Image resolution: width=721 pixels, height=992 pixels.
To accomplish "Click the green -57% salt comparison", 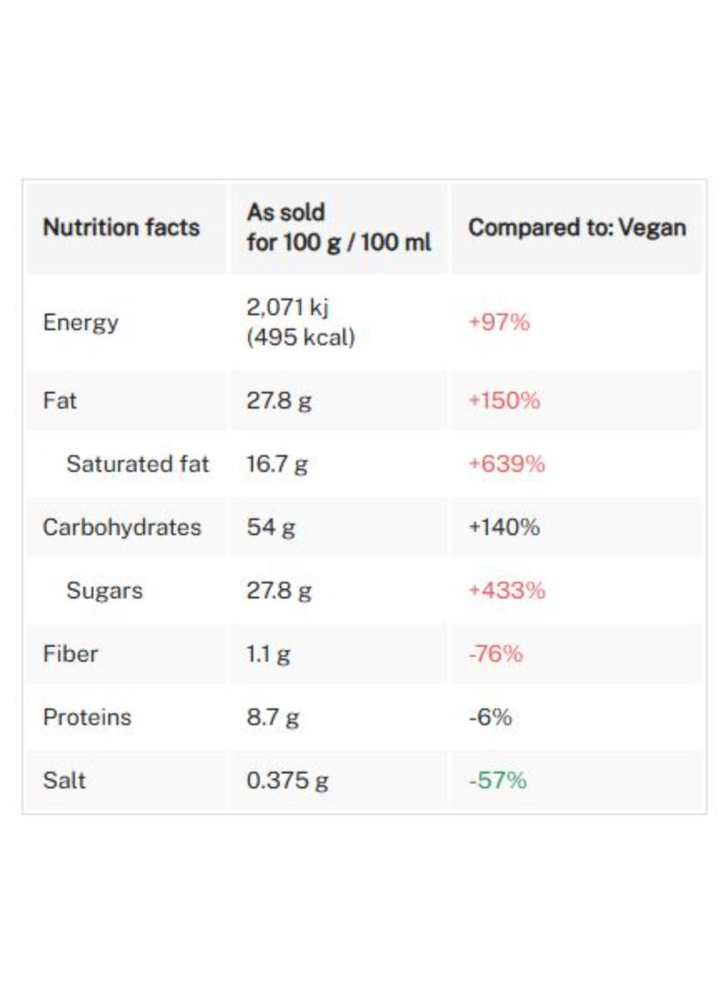I will pyautogui.click(x=497, y=780).
